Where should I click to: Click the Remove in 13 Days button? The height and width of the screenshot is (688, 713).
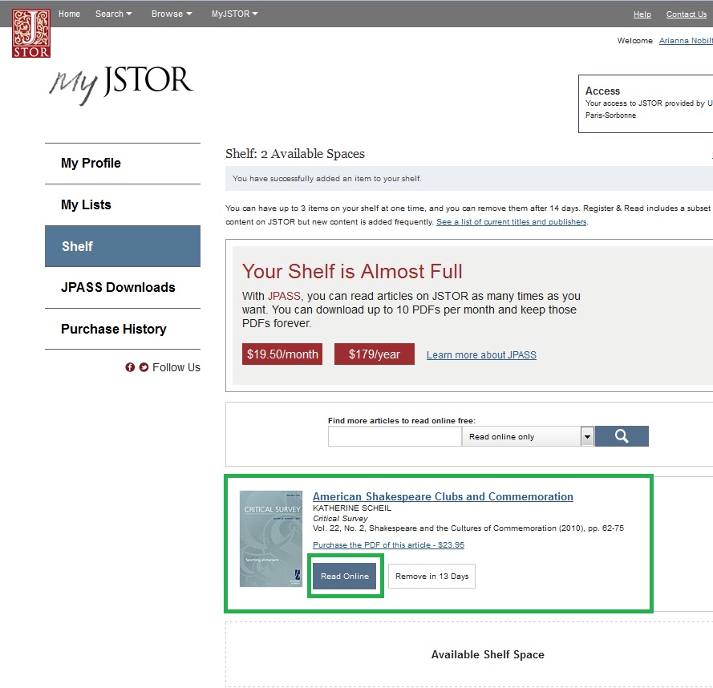pos(432,576)
